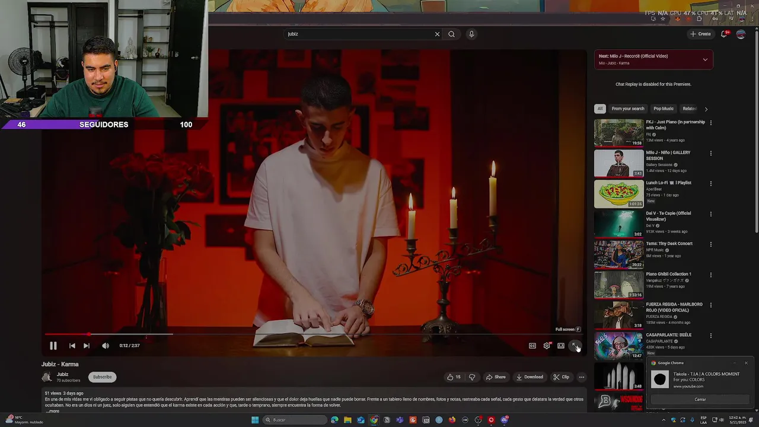Open the YouTube account avatar menu
Image resolution: width=759 pixels, height=427 pixels.
tap(741, 34)
